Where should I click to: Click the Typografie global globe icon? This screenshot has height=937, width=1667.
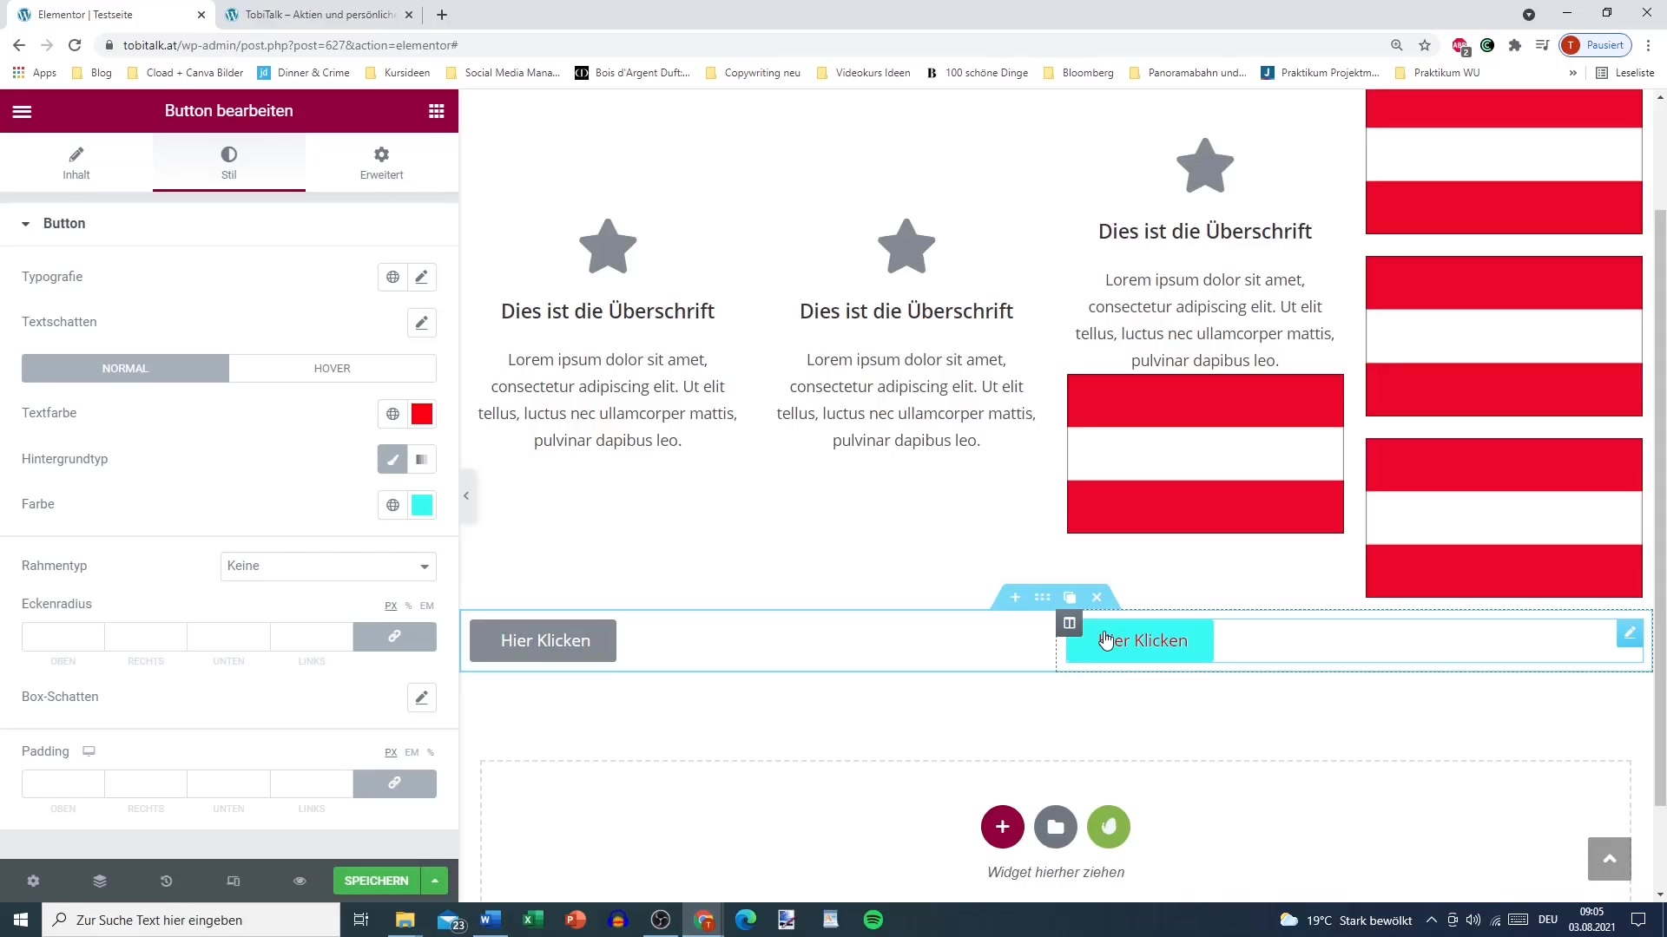[392, 277]
